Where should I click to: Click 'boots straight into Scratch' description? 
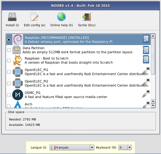[69, 63]
